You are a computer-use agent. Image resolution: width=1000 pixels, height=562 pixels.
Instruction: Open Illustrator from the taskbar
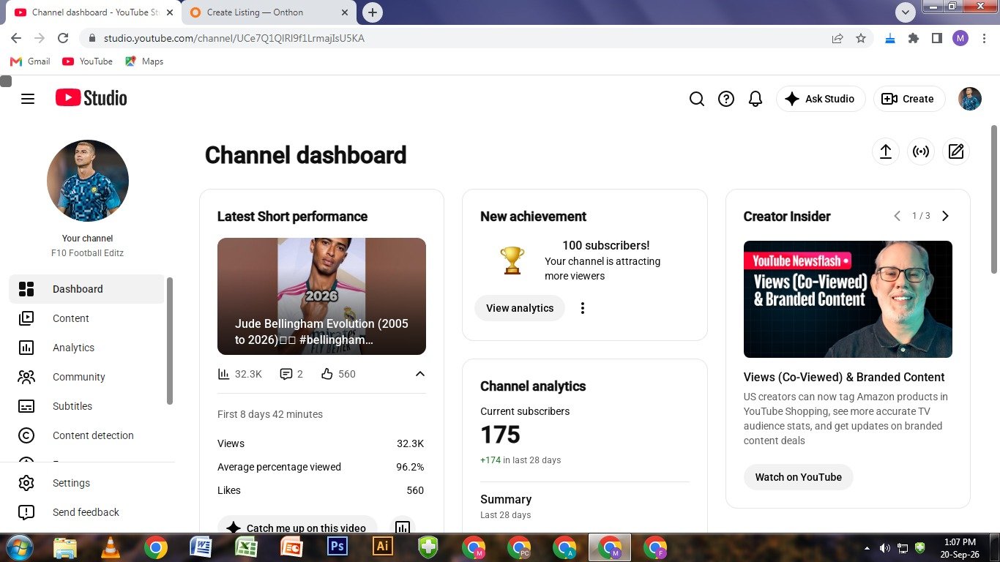pos(383,547)
